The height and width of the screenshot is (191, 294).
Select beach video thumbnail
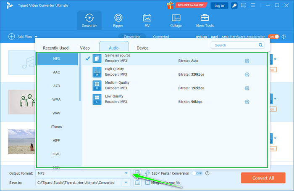click(21, 141)
